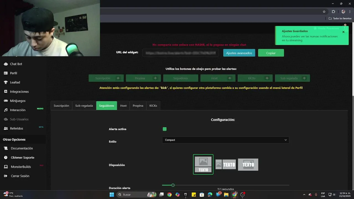Image resolution: width=354 pixels, height=199 pixels.
Task: Select the Seguidores tab
Action: [x=106, y=106]
